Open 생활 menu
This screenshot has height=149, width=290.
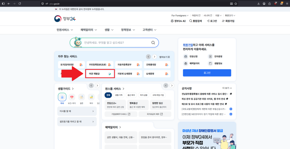coord(109,30)
